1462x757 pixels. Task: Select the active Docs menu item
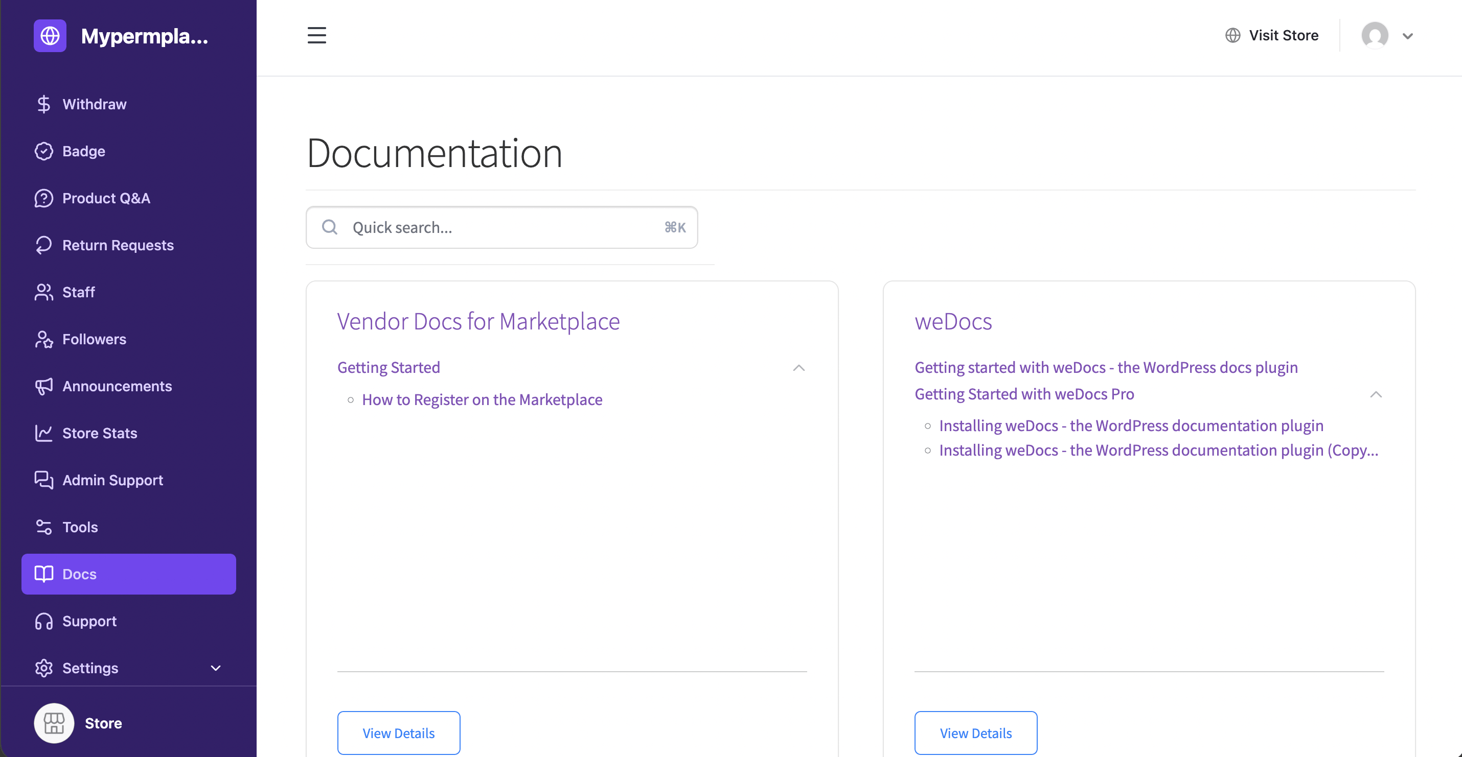coord(129,574)
